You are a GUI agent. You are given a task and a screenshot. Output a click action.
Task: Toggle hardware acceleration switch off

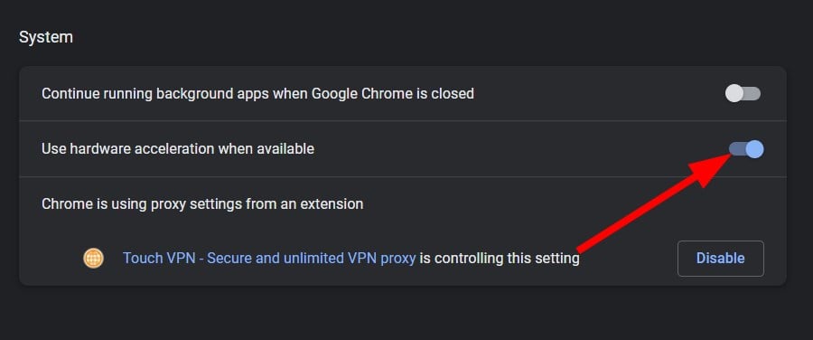746,149
